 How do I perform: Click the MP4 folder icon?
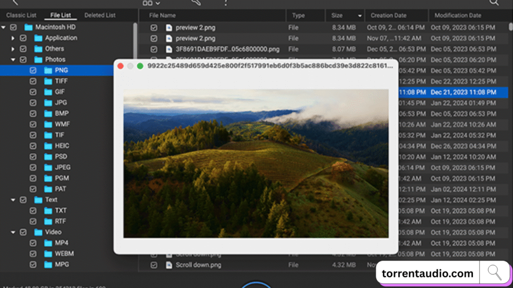click(x=48, y=243)
